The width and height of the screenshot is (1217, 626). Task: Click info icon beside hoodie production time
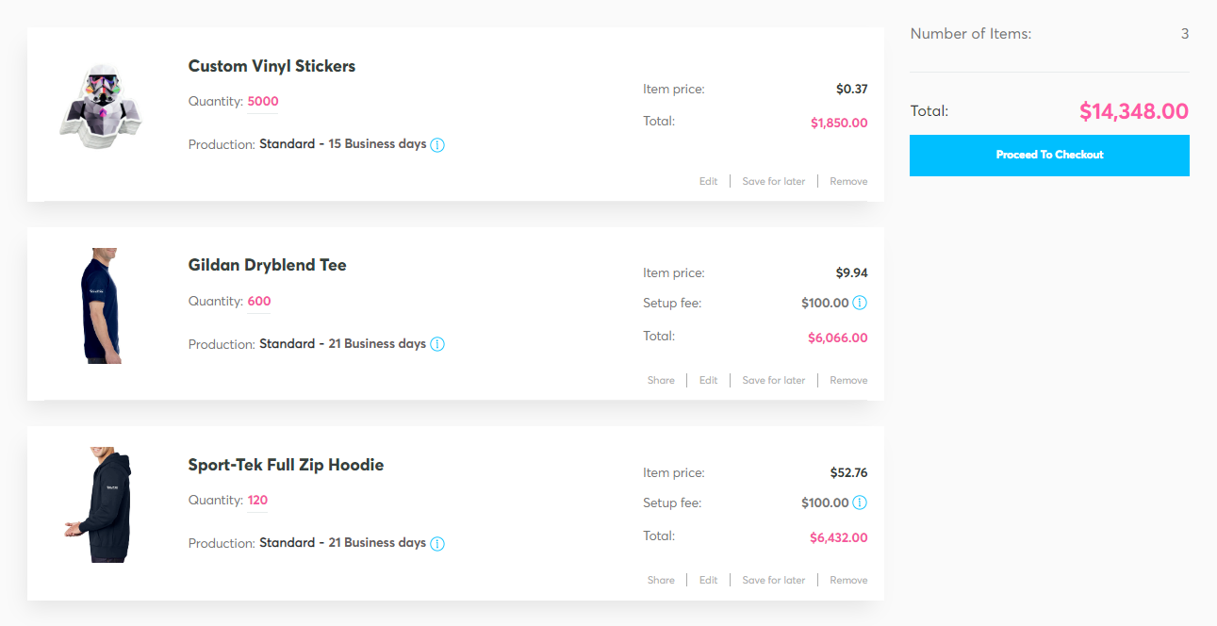437,543
